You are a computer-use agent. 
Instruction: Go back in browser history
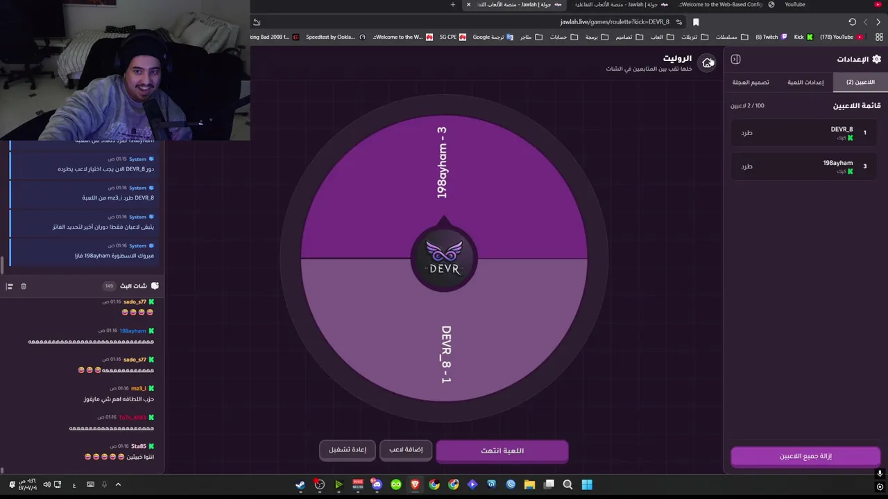[x=878, y=22]
